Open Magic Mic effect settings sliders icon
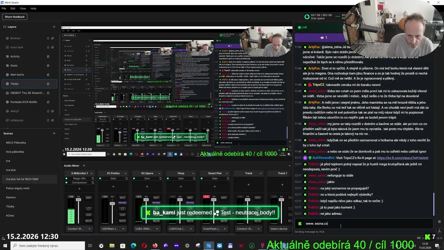The height and width of the screenshot is (250, 444). 93,178
